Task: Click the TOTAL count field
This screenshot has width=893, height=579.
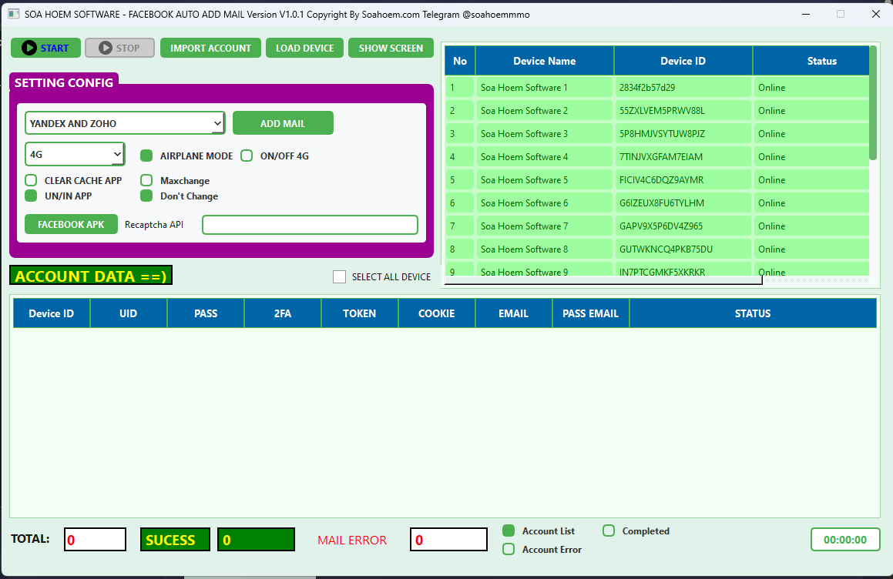Action: click(x=95, y=539)
